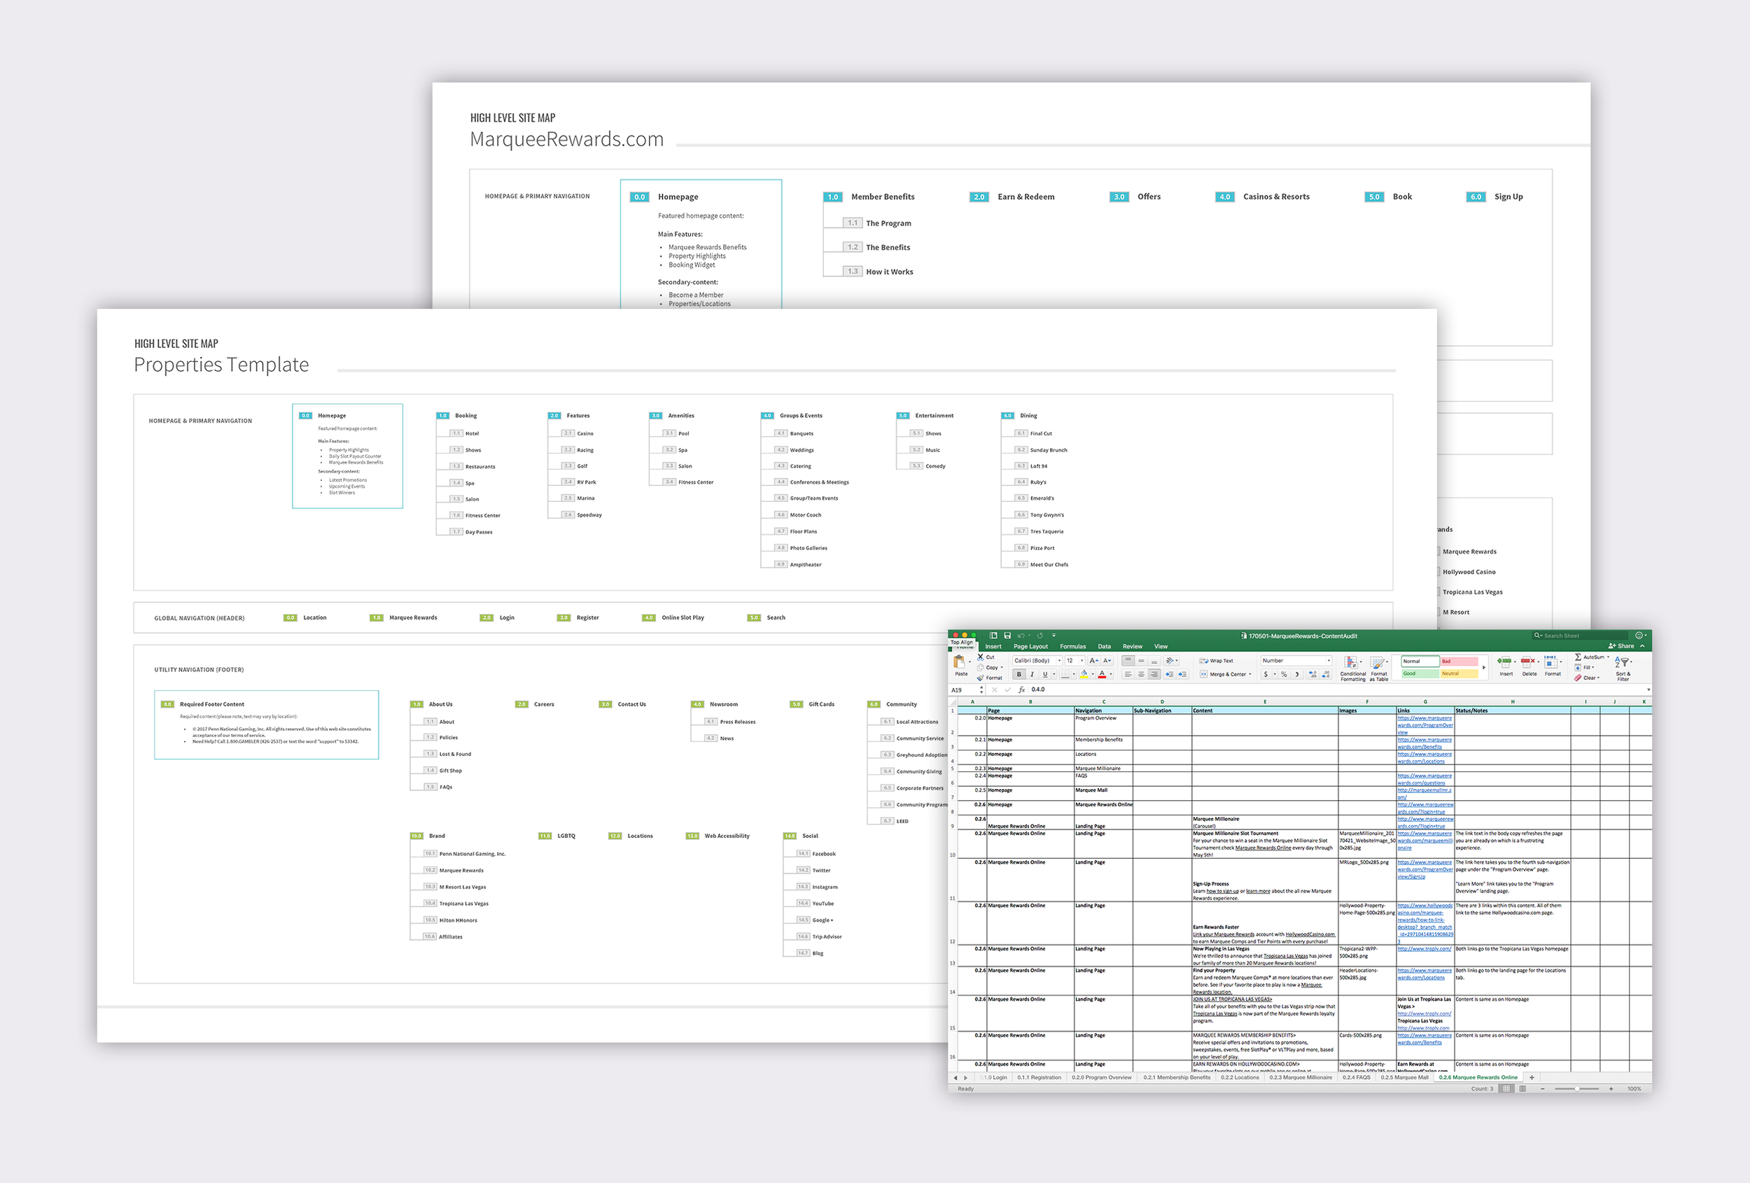Click the Delete cells icon
1750x1183 pixels.
click(x=1528, y=662)
